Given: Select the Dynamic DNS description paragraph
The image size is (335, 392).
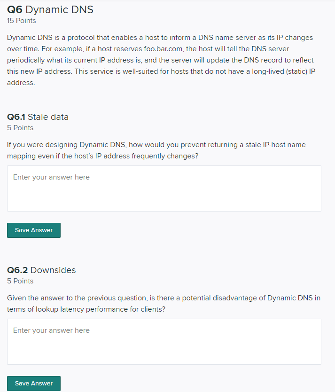Looking at the screenshot, I should (x=160, y=60).
